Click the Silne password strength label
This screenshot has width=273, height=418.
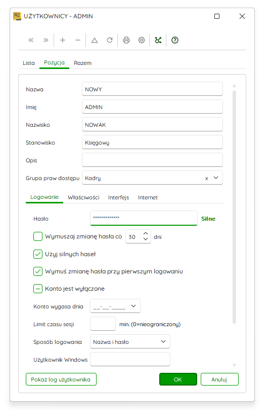(208, 219)
